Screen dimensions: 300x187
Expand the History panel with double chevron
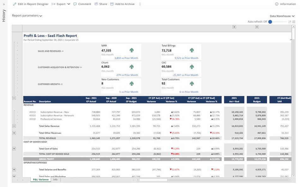pyautogui.click(x=4, y=4)
